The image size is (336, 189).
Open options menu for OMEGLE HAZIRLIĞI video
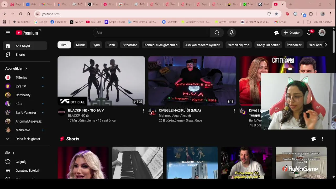(x=234, y=111)
